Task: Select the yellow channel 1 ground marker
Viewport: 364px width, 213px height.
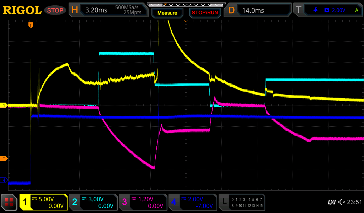Action: [4, 105]
